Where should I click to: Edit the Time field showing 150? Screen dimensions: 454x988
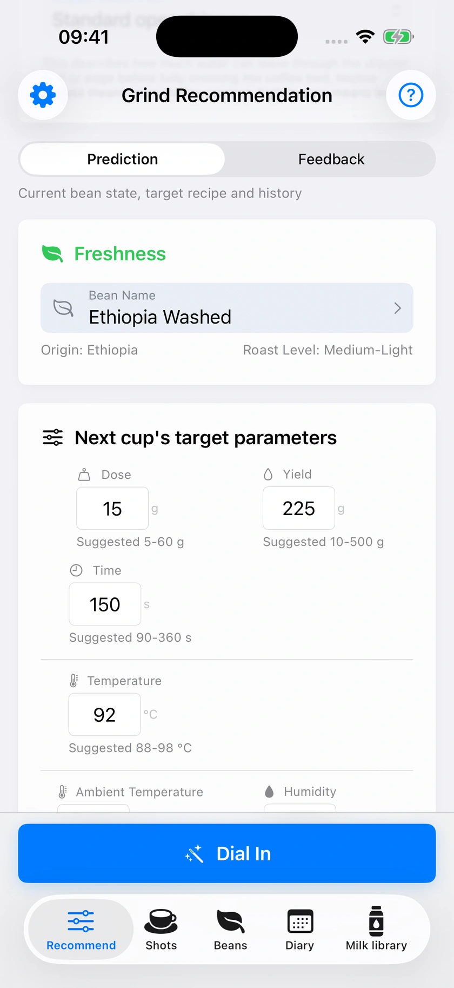[x=105, y=604]
